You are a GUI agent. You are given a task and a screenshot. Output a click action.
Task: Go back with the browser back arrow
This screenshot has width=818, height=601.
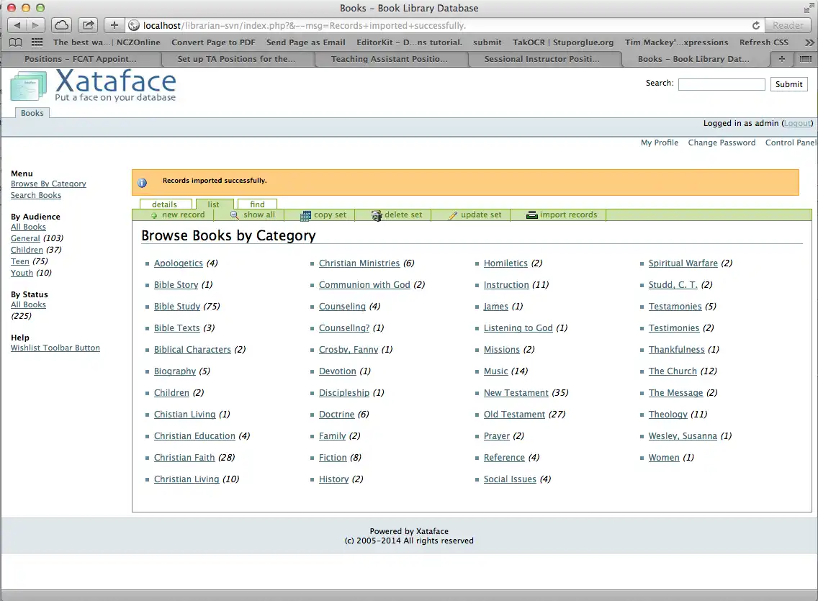(x=17, y=25)
